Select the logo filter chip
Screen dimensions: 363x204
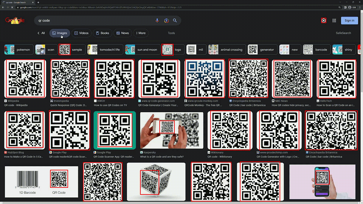173,49
